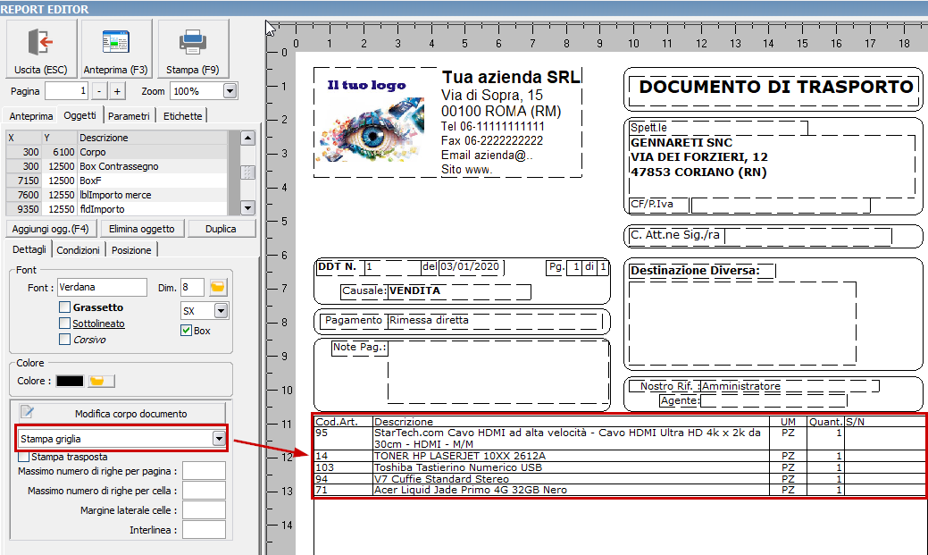This screenshot has height=555, width=928.
Task: Click the Aggiungi ogg.(F4) button
Action: (50, 229)
